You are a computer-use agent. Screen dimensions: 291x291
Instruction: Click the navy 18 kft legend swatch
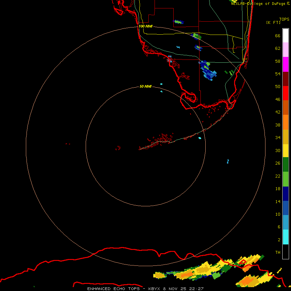(286, 194)
